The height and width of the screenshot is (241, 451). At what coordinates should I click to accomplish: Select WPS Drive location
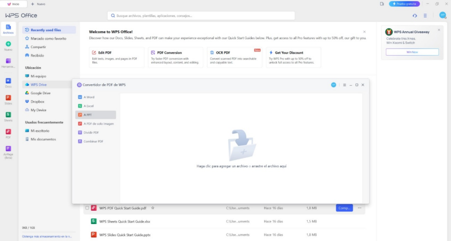pos(47,85)
